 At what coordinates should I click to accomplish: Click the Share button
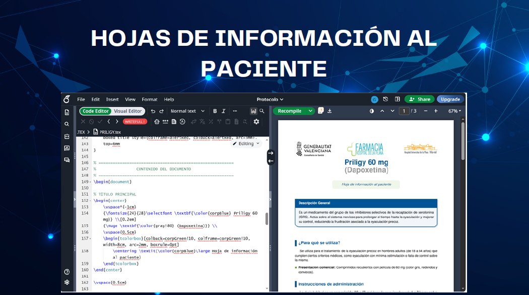click(x=419, y=99)
